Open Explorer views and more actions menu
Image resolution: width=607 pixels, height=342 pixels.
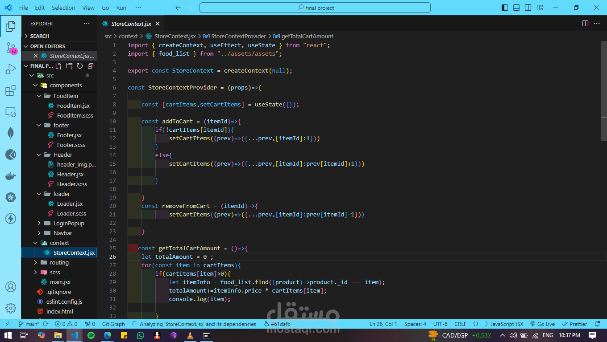pyautogui.click(x=87, y=24)
